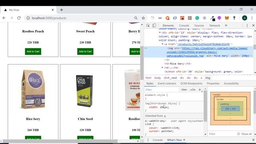Show more DevTools tabs with the chevrons
This screenshot has height=144, width=256.
coord(226,26)
